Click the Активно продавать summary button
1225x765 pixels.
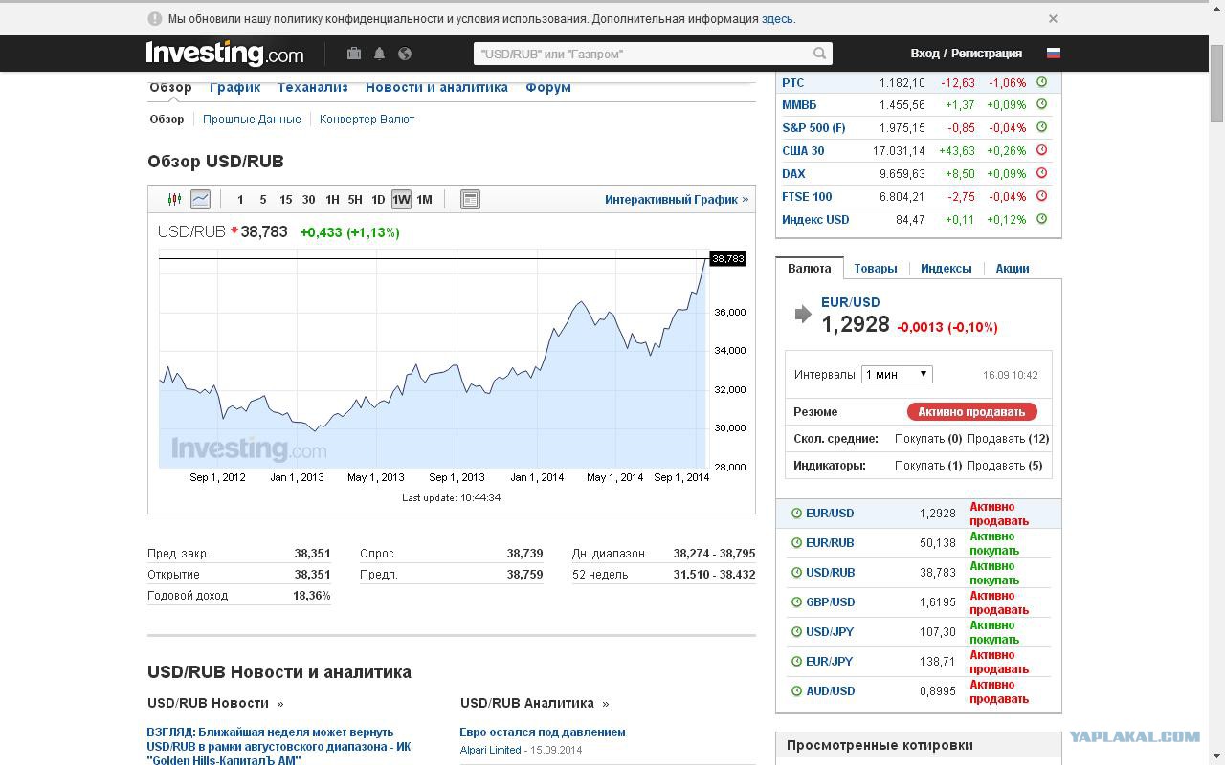(x=971, y=411)
